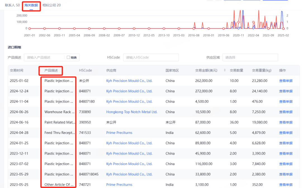Click chart marker at 2001-01
Viewport: 302px width, 188px height.
tap(29, 28)
